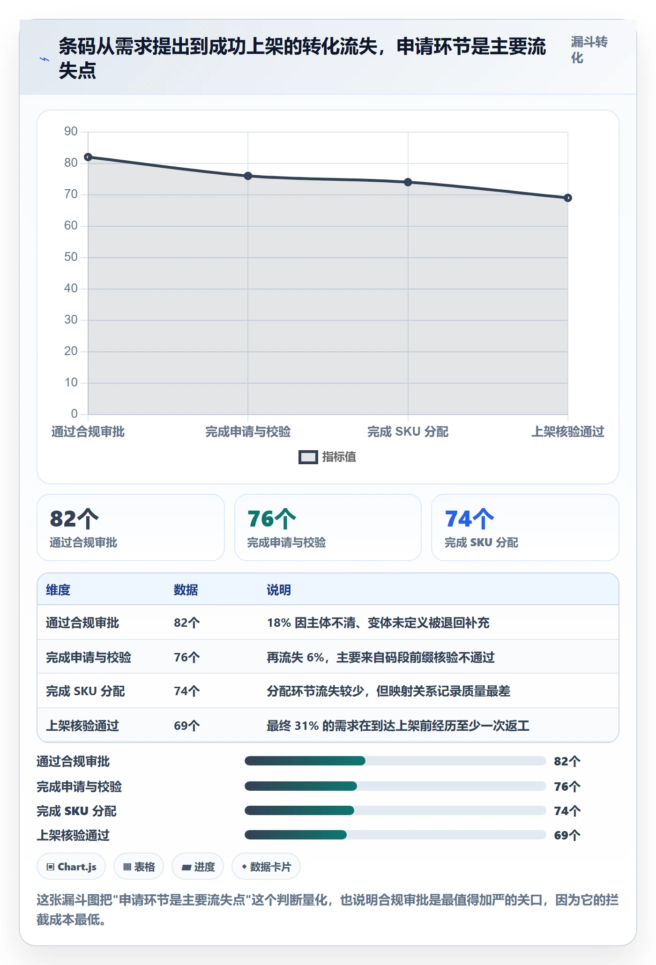Click the 上架核验通过 label on the chart x-axis
The height and width of the screenshot is (965, 656).
point(568,431)
